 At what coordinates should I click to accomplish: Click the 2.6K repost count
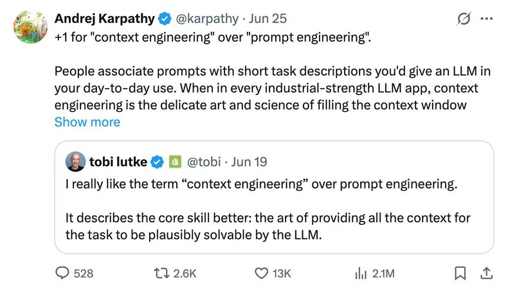(186, 274)
